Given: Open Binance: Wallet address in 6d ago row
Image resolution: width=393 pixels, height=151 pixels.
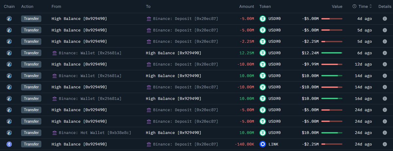Looking at the screenshot, I should (90, 53).
